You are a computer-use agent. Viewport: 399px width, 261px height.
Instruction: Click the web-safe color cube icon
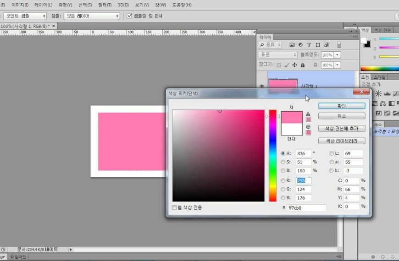click(308, 127)
